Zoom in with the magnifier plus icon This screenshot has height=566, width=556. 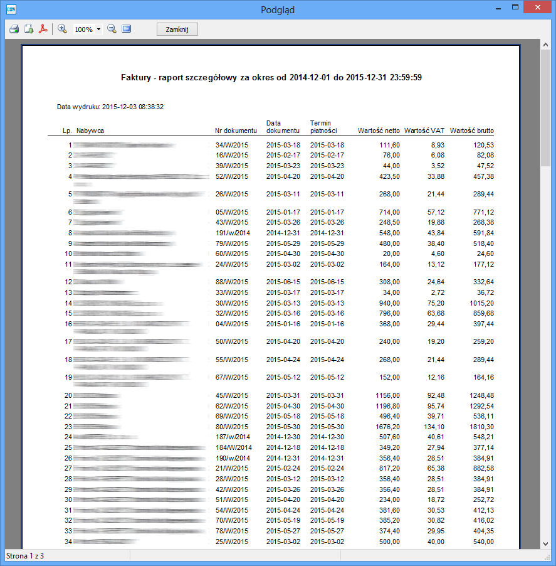tap(62, 29)
